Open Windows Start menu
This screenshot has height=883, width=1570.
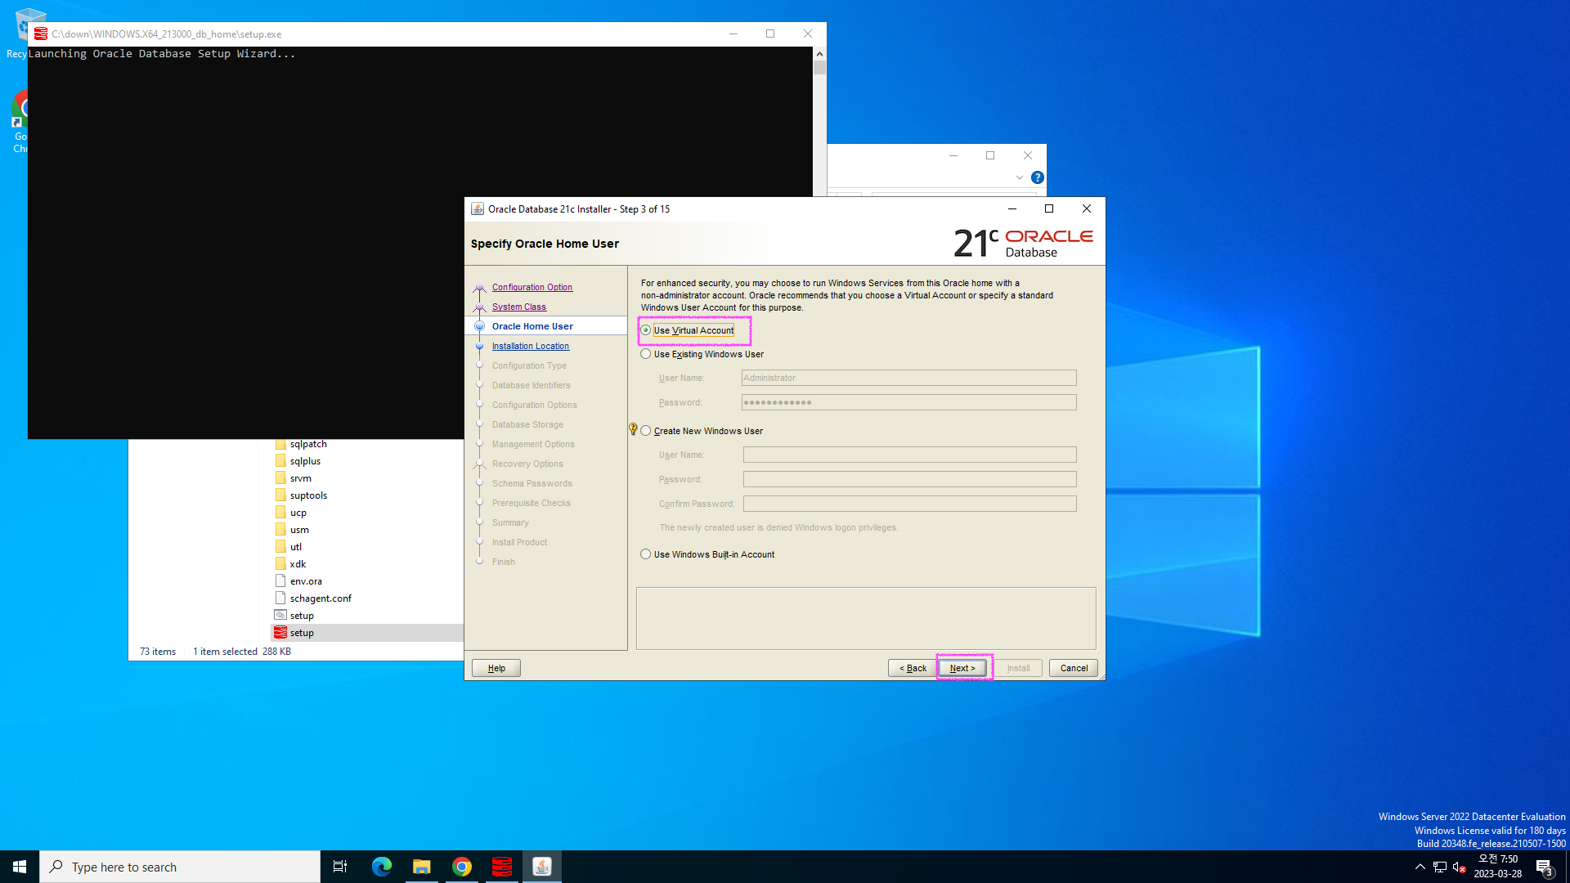[x=20, y=867]
